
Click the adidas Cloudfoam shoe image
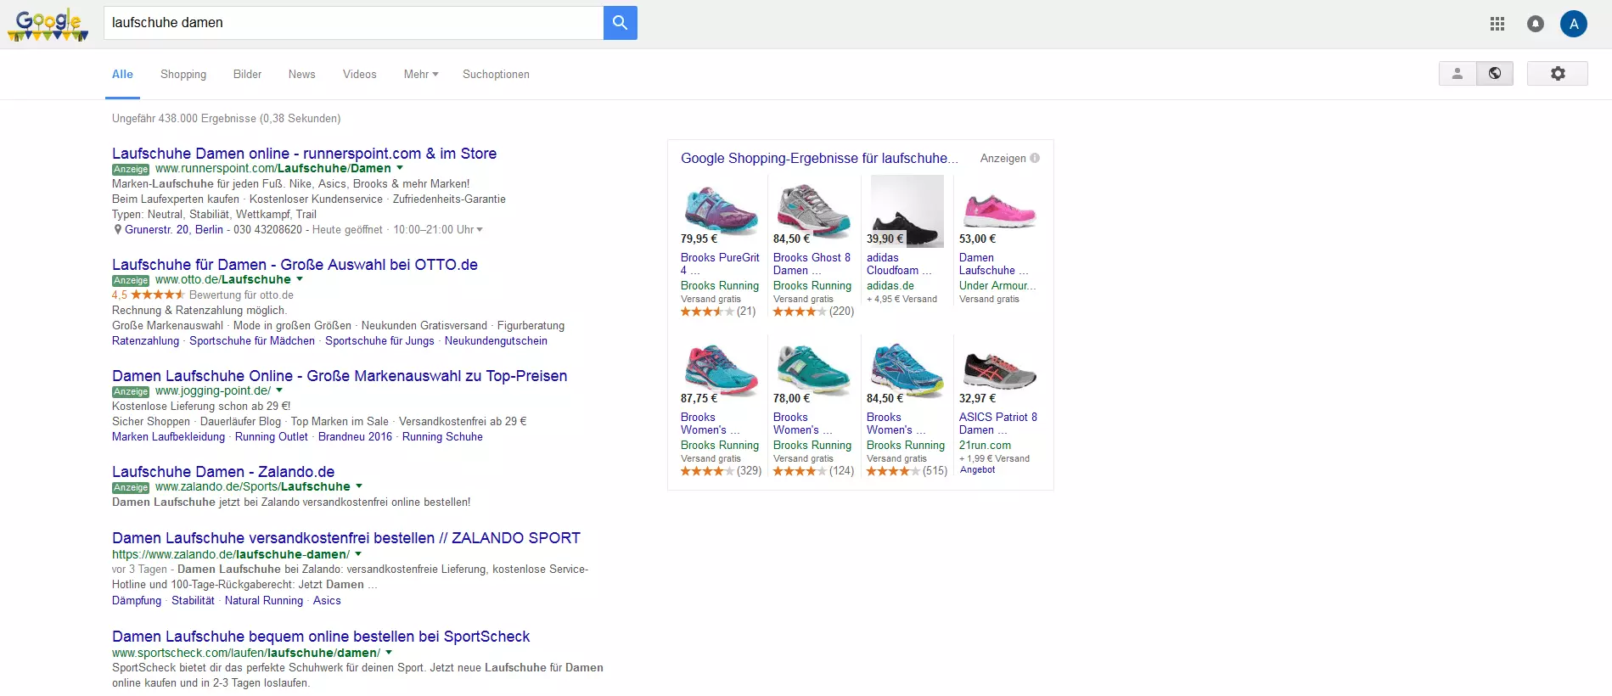[907, 211]
